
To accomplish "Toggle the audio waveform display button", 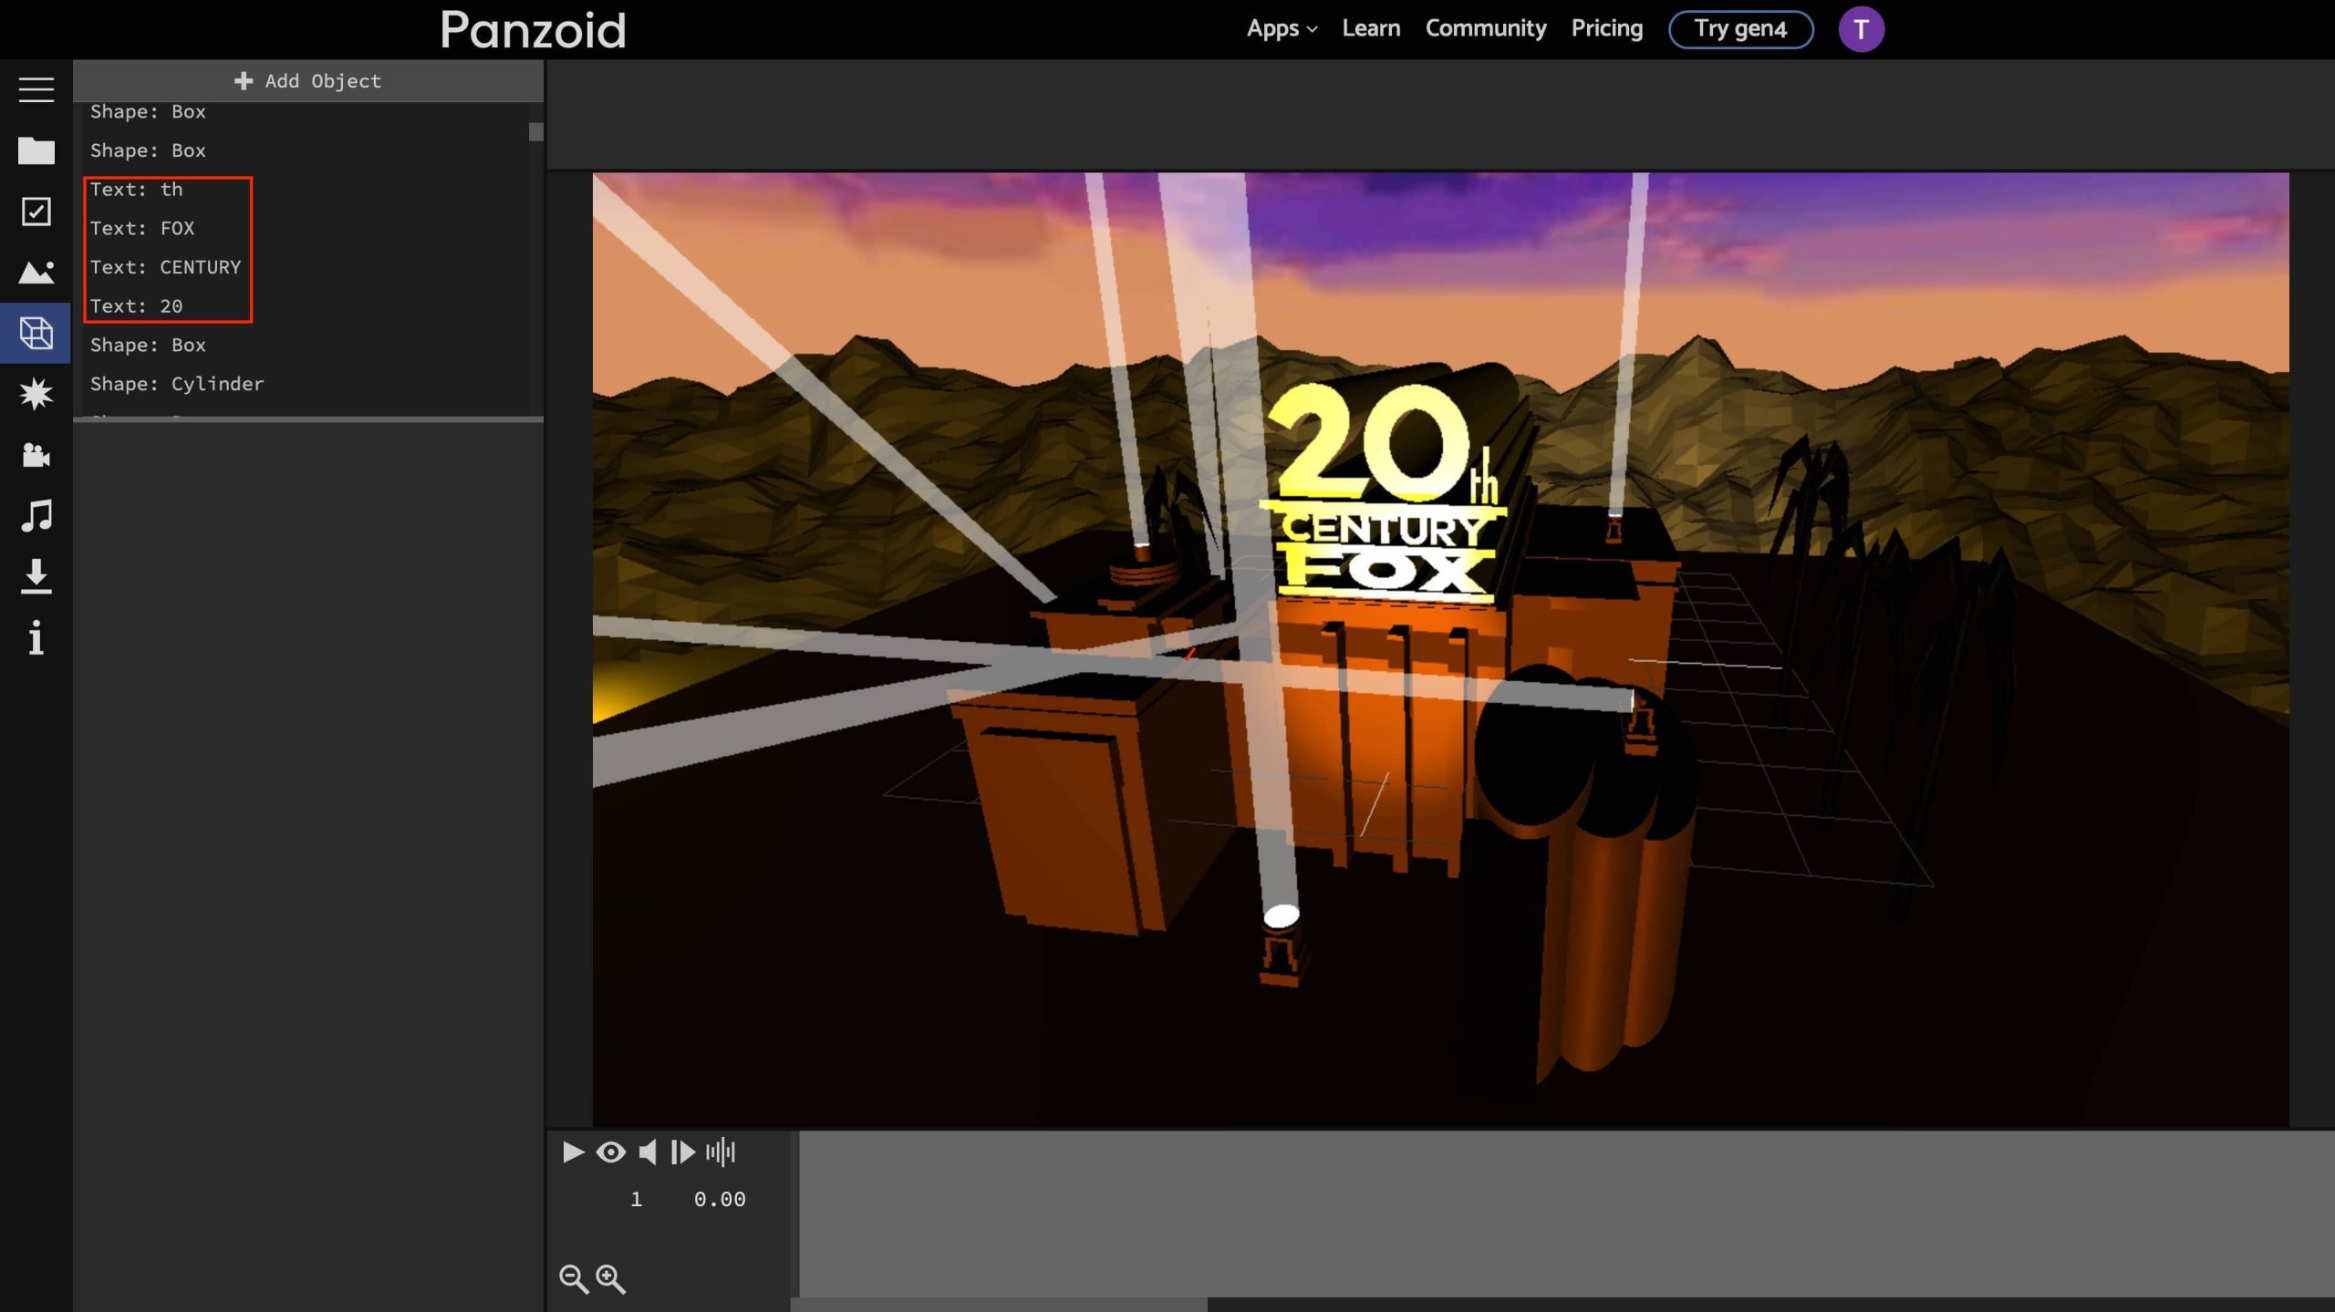I will coord(721,1152).
